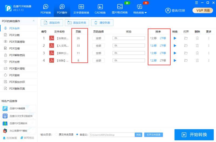This screenshot has height=142, width=216.
Task: Select PDF旋转 in the sidebar
Action: pyautogui.click(x=19, y=75)
